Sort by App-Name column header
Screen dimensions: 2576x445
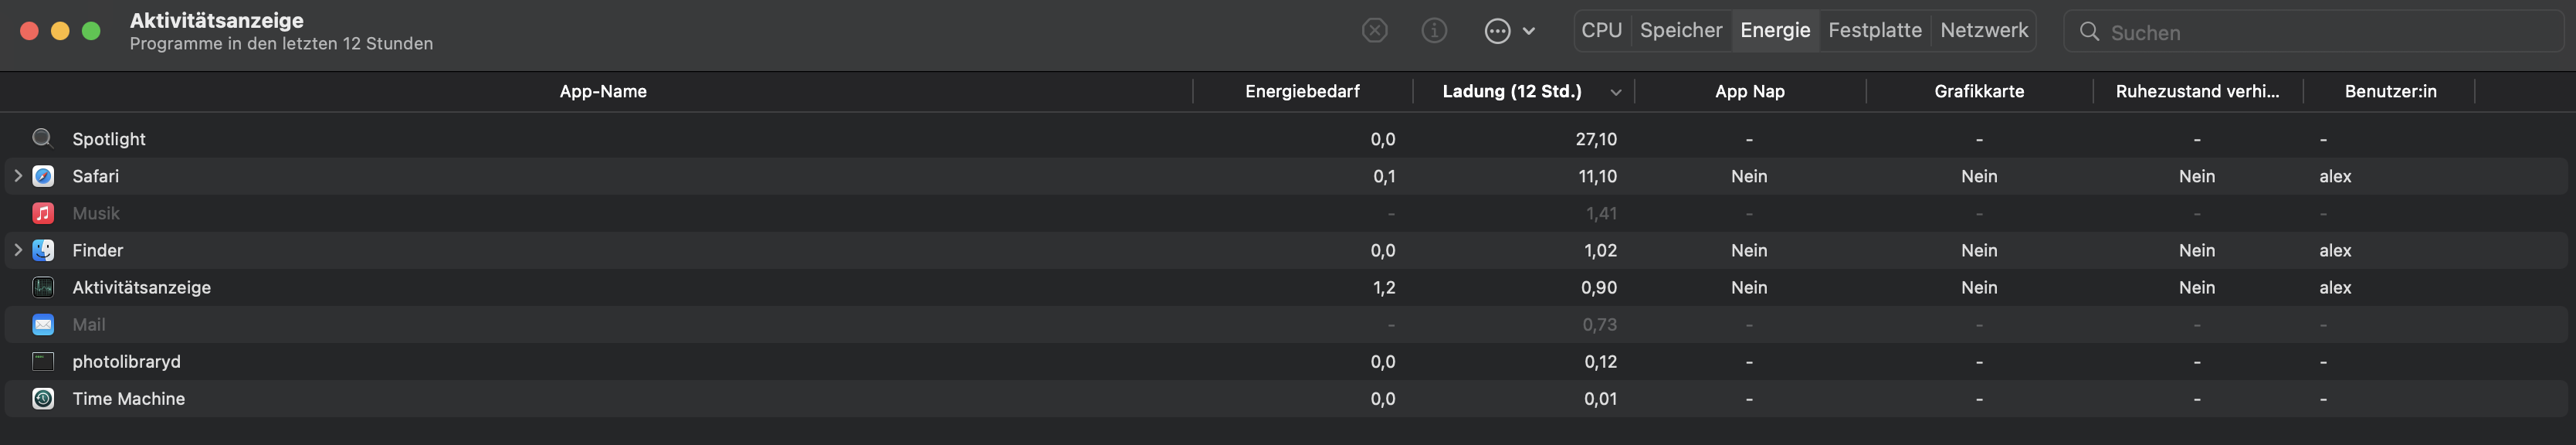click(x=603, y=91)
